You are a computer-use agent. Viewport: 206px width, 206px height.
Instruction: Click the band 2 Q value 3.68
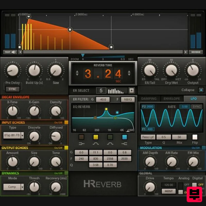pyautogui.click(x=96, y=165)
